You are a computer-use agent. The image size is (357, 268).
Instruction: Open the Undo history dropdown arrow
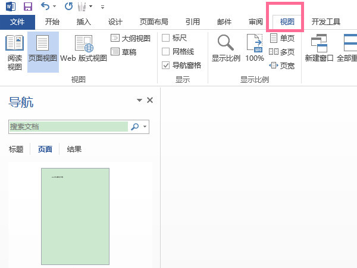coord(55,7)
